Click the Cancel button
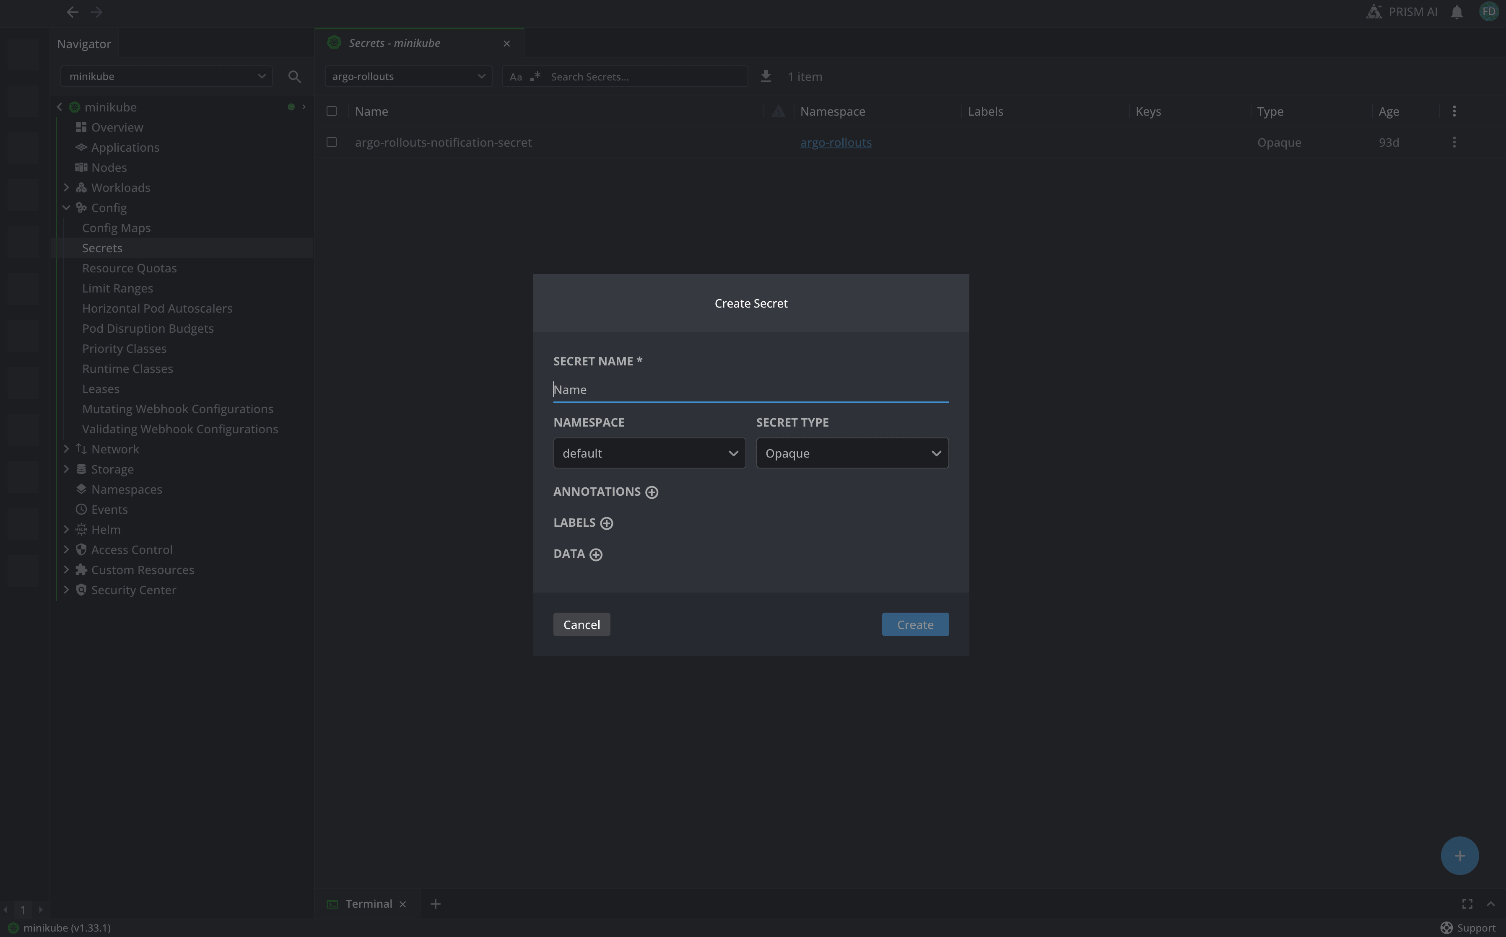Viewport: 1506px width, 937px height. (x=581, y=625)
